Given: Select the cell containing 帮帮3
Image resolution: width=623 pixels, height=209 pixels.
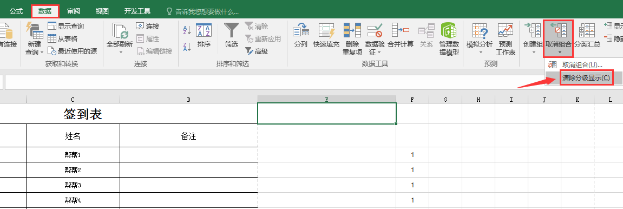Looking at the screenshot, I should point(73,185).
